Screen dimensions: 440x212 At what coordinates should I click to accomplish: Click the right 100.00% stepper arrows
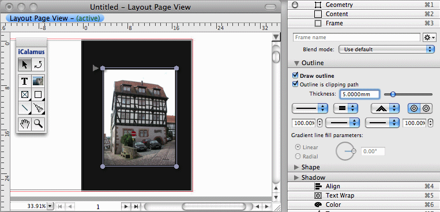430,123
